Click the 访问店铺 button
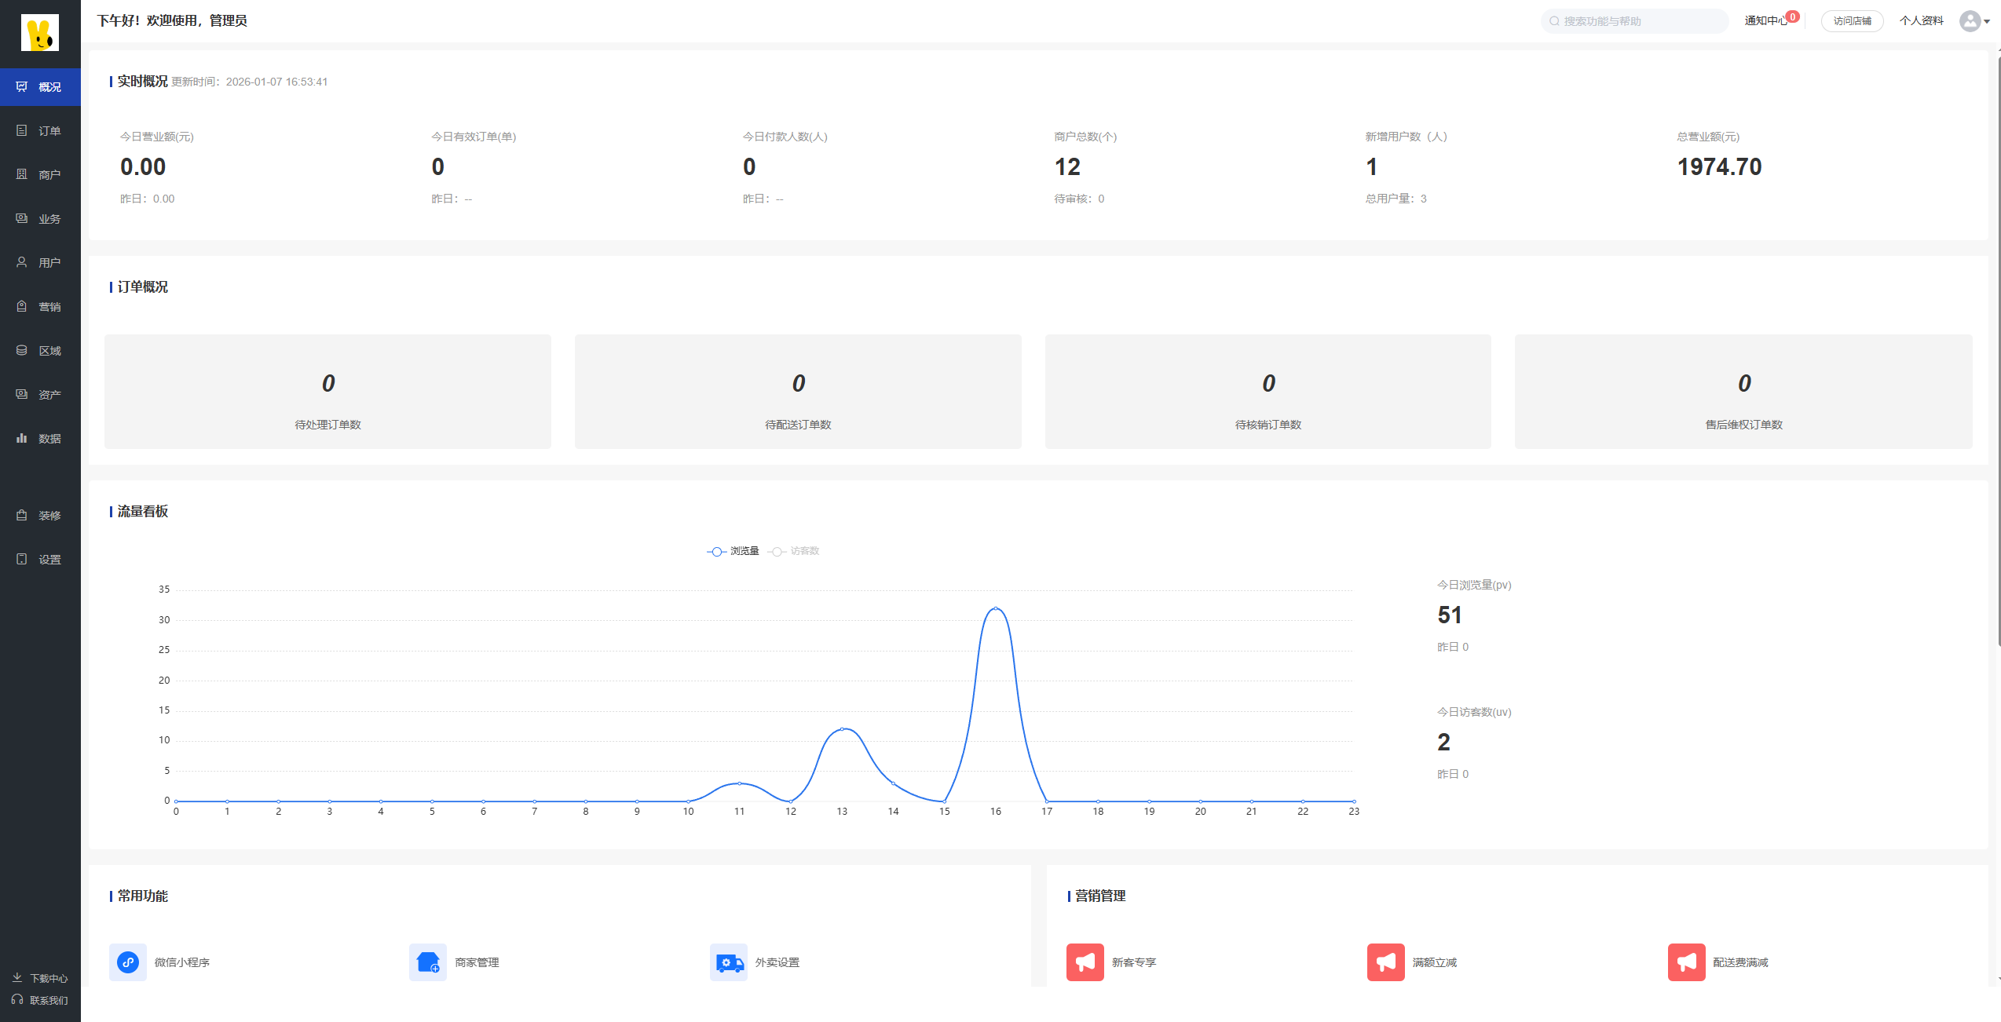 tap(1852, 21)
